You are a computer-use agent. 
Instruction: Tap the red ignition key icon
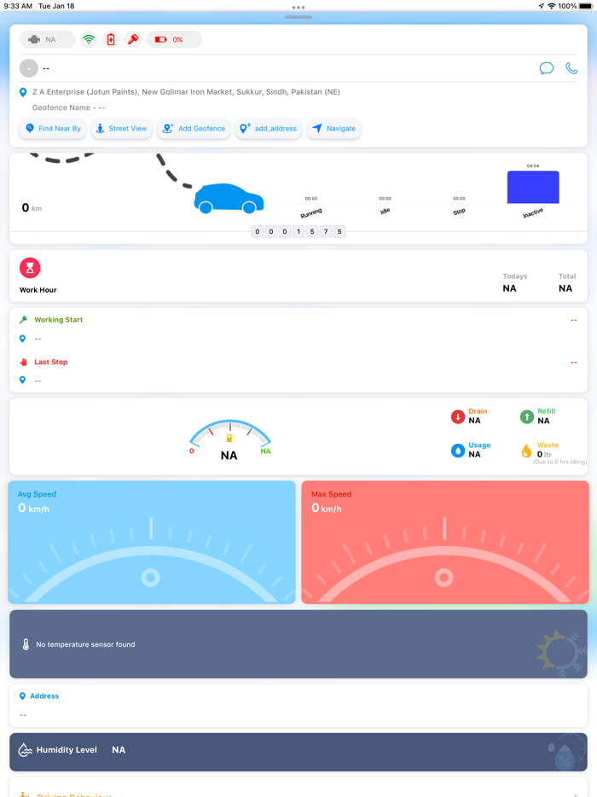(133, 39)
